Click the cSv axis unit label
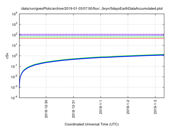 (x=7, y=56)
